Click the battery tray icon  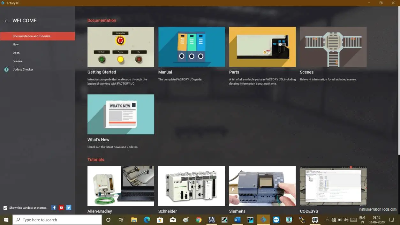click(x=340, y=220)
